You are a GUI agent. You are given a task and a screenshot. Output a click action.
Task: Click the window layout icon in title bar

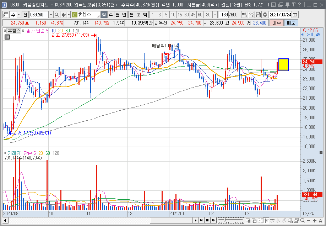273,5
